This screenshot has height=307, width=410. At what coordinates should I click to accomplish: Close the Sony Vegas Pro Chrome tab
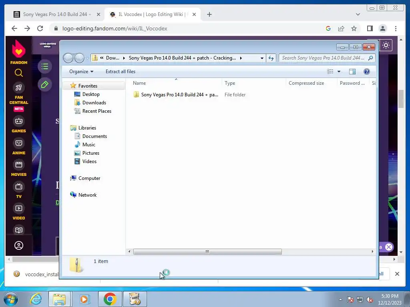click(98, 15)
